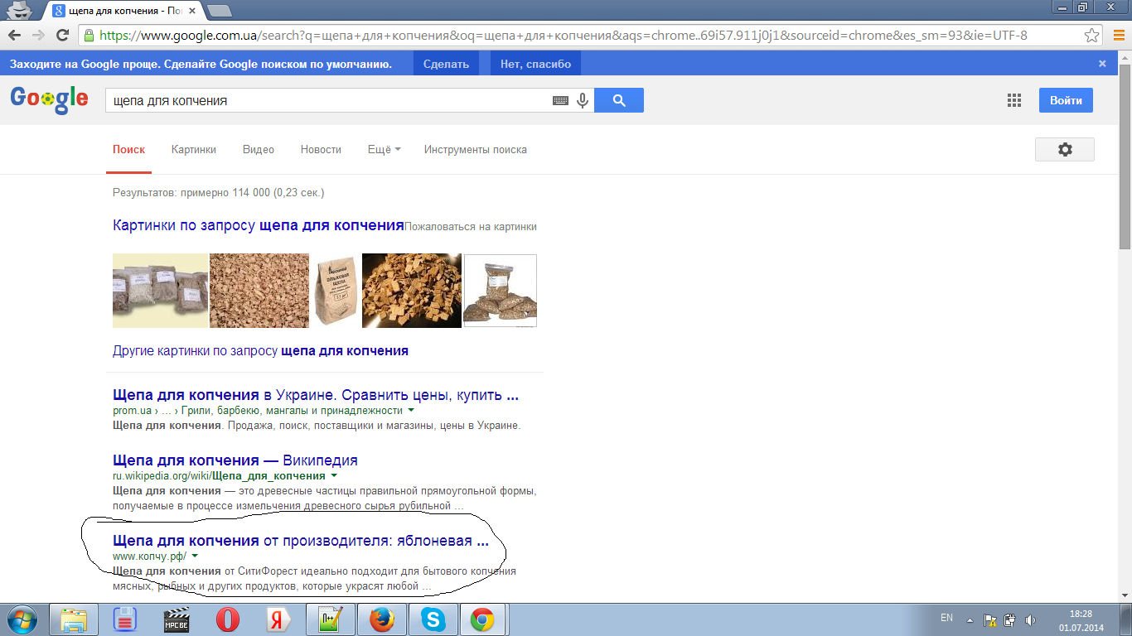Open Skype from the taskbar
Viewport: 1132px width, 636px height.
point(432,619)
